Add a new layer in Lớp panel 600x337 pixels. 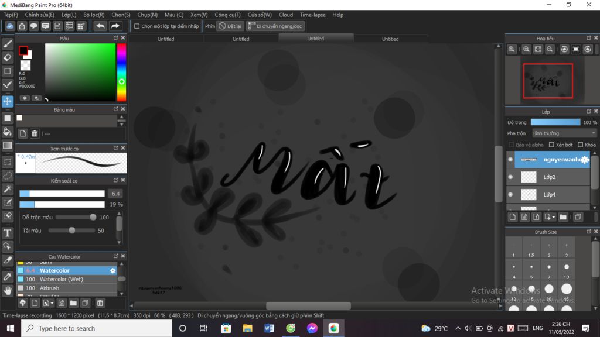tap(513, 217)
